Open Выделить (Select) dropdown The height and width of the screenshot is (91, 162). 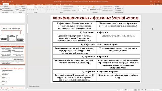pos(118,10)
